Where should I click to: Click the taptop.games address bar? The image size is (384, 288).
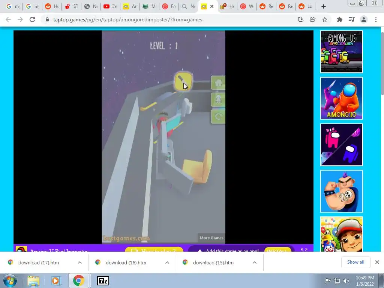(127, 19)
